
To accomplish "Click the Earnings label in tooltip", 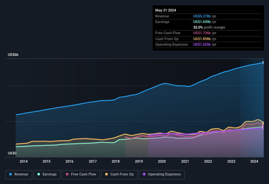I will [162, 22].
